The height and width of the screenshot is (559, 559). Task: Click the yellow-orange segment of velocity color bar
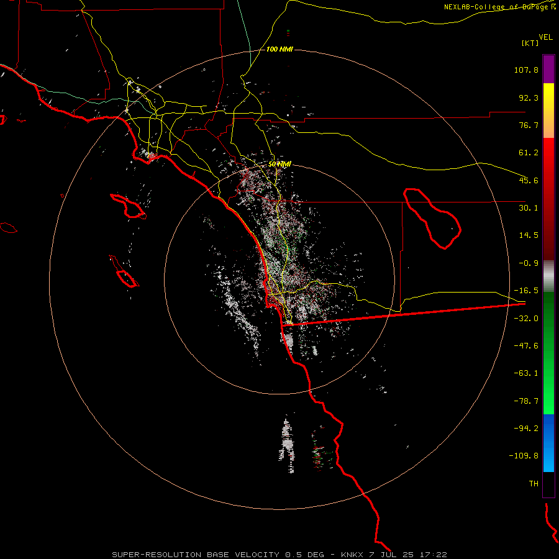[548, 111]
